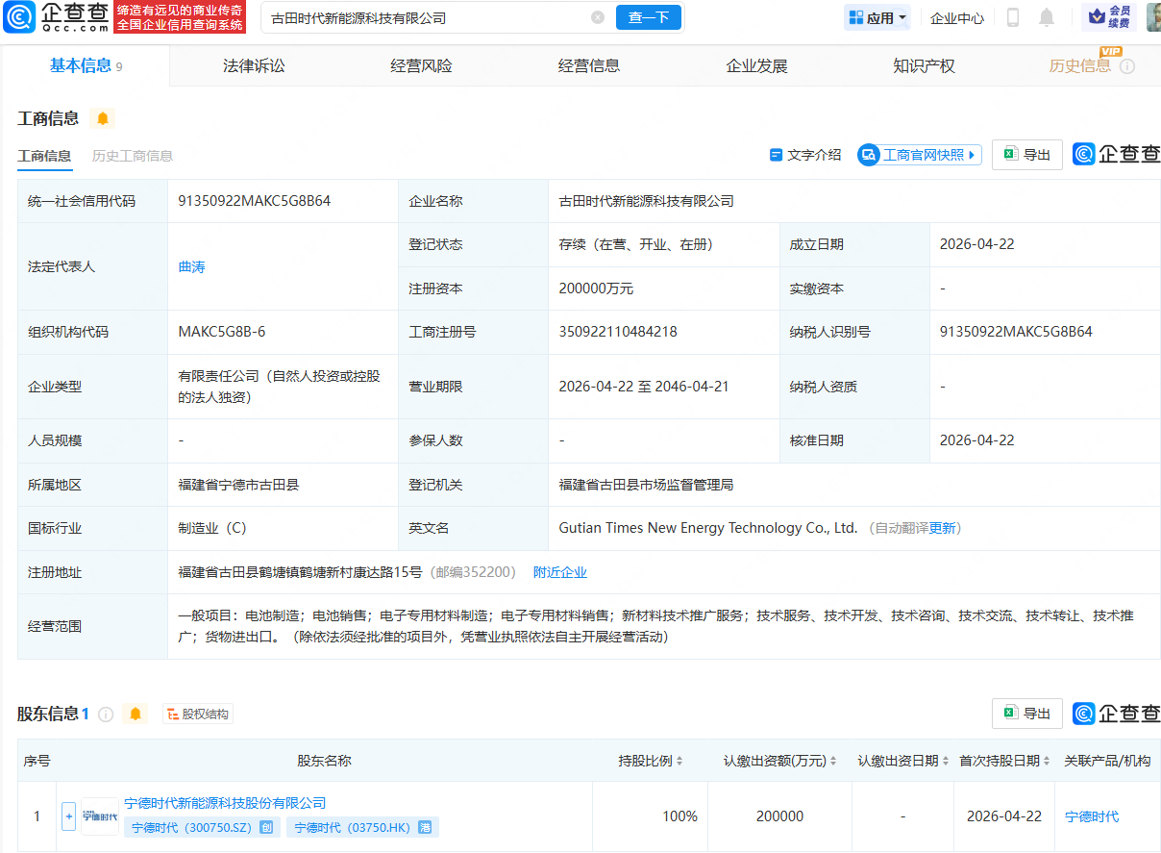Toggle the bell beside 股东信息 heading

click(x=135, y=714)
